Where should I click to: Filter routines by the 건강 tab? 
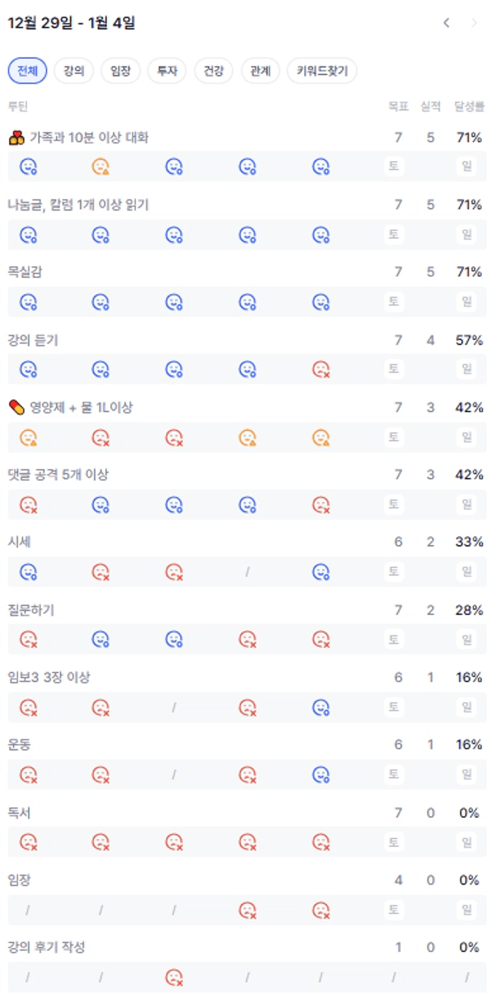point(213,71)
